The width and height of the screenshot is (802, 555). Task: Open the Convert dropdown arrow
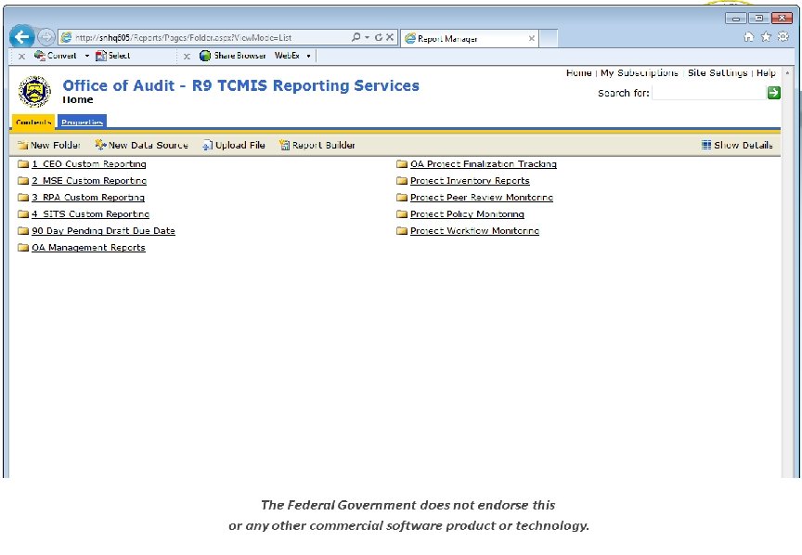pyautogui.click(x=87, y=56)
